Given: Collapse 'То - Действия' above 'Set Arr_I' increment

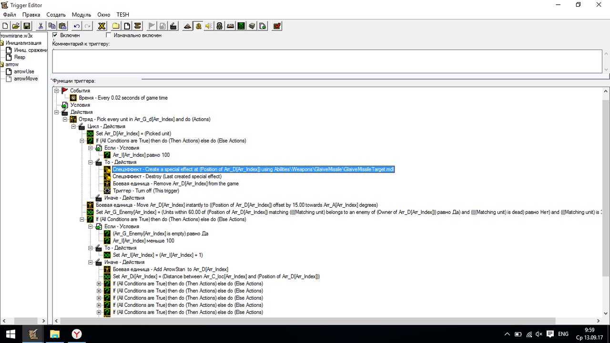Looking at the screenshot, I should click(91, 248).
